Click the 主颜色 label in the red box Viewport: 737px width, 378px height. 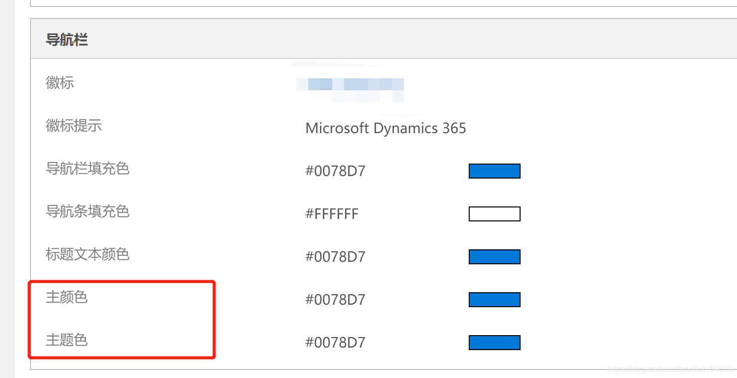(66, 298)
